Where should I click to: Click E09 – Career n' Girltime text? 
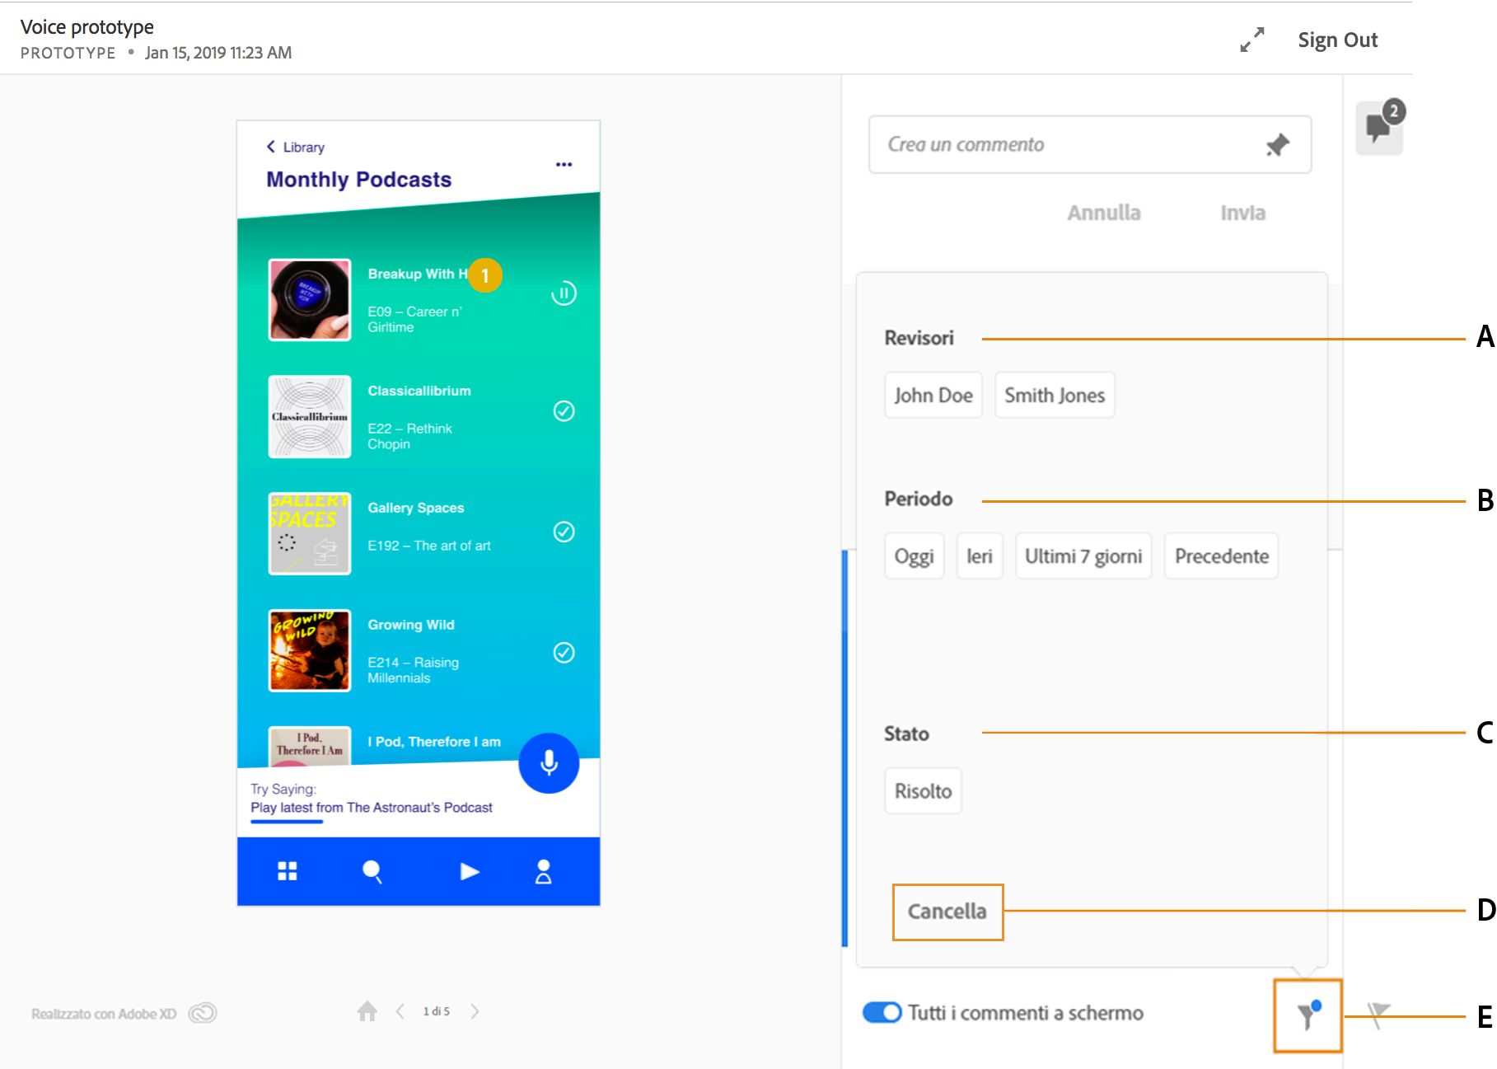tap(414, 319)
